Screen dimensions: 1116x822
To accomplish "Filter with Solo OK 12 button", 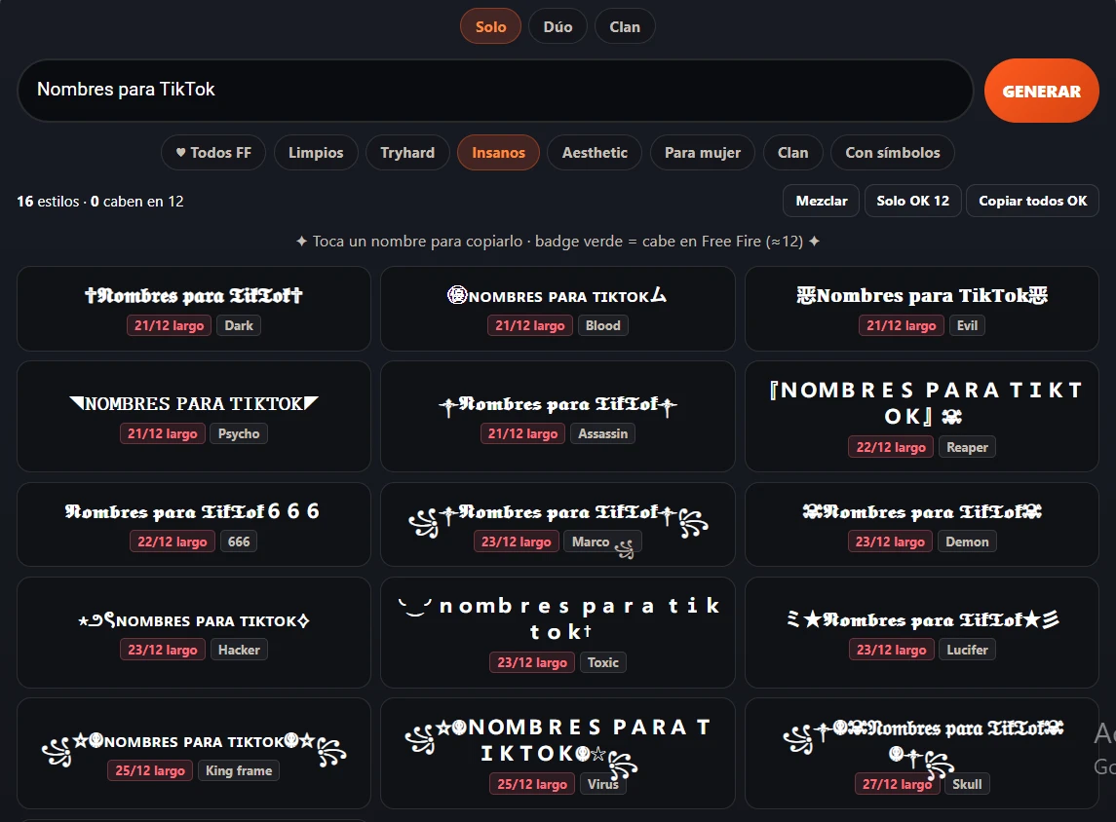I will (x=912, y=201).
